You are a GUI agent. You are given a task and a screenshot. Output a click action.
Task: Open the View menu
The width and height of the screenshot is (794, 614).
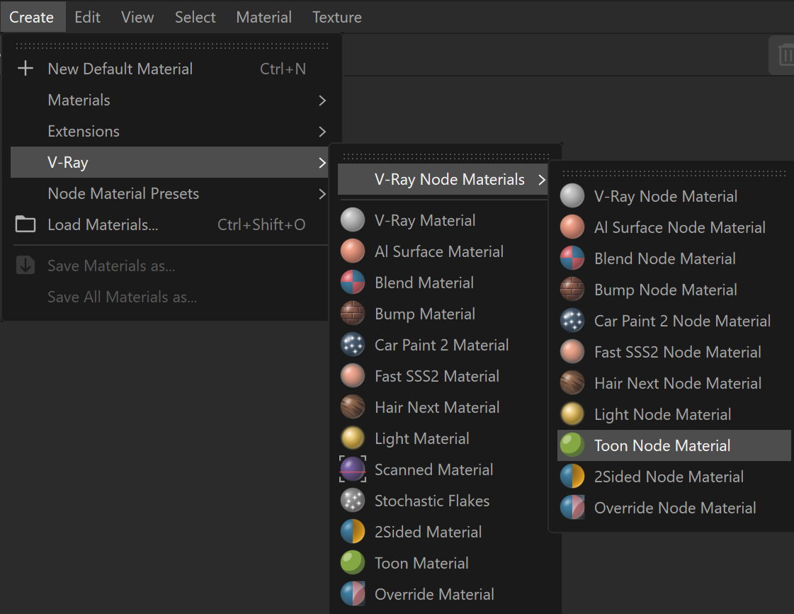click(137, 17)
